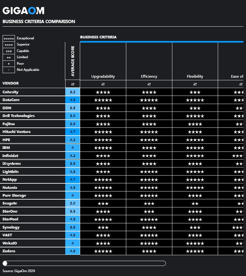
Task: Click the five-star Exceptional legend icon
Action: click(9, 38)
